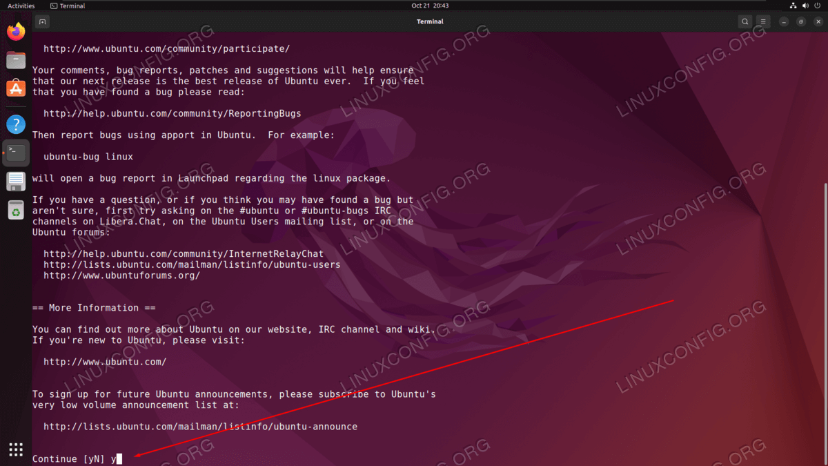The height and width of the screenshot is (466, 828).
Task: Open the power menu icon
Action: [x=816, y=6]
